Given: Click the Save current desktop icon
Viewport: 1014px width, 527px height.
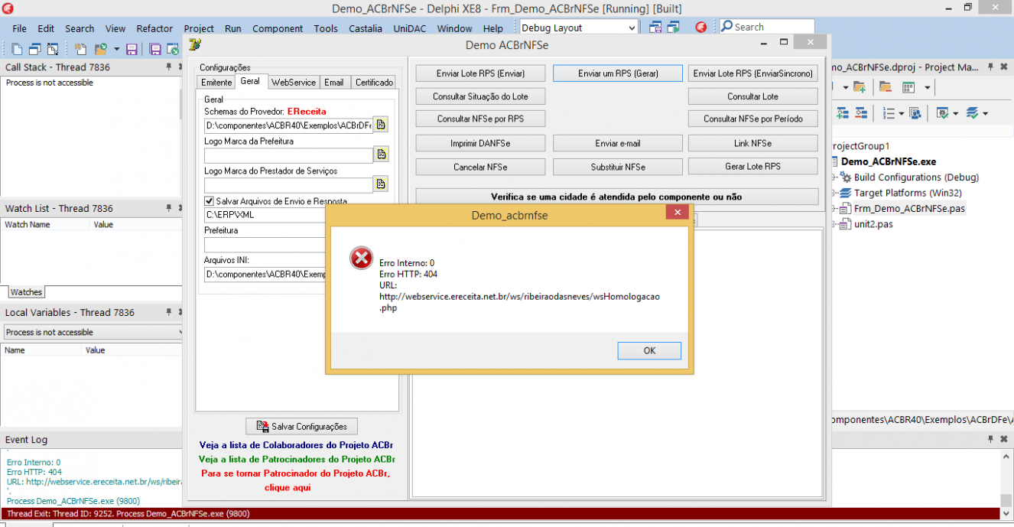Looking at the screenshot, I should [655, 28].
